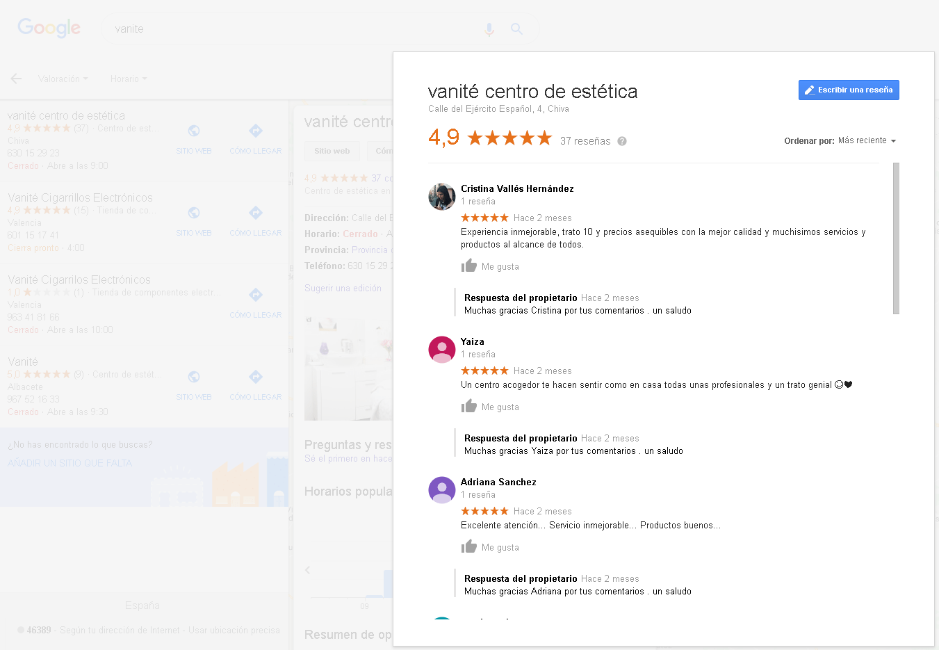Click SITIO WEB label for vanité centro de estética
939x650 pixels.
point(194,151)
